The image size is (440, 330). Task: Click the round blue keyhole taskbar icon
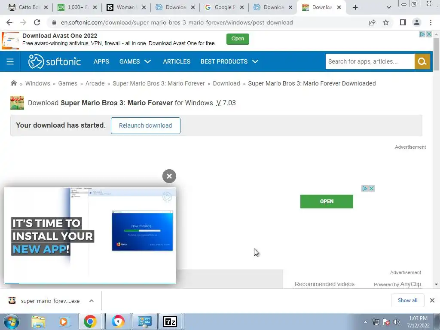[x=118, y=321]
